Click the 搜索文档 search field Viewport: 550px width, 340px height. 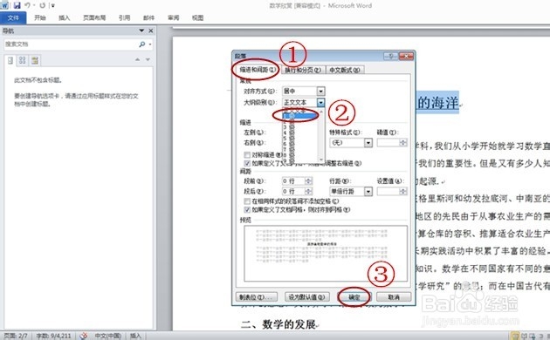(70, 44)
